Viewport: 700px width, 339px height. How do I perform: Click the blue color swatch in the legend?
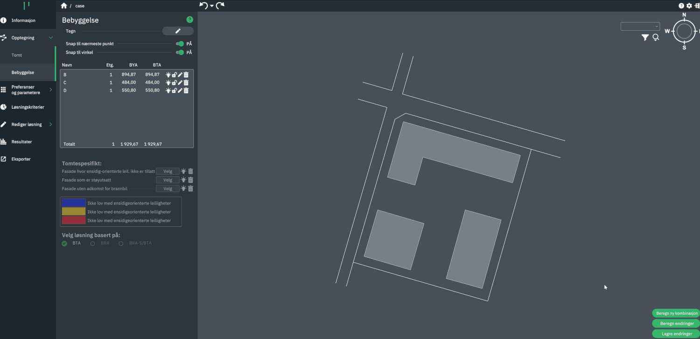coord(73,203)
